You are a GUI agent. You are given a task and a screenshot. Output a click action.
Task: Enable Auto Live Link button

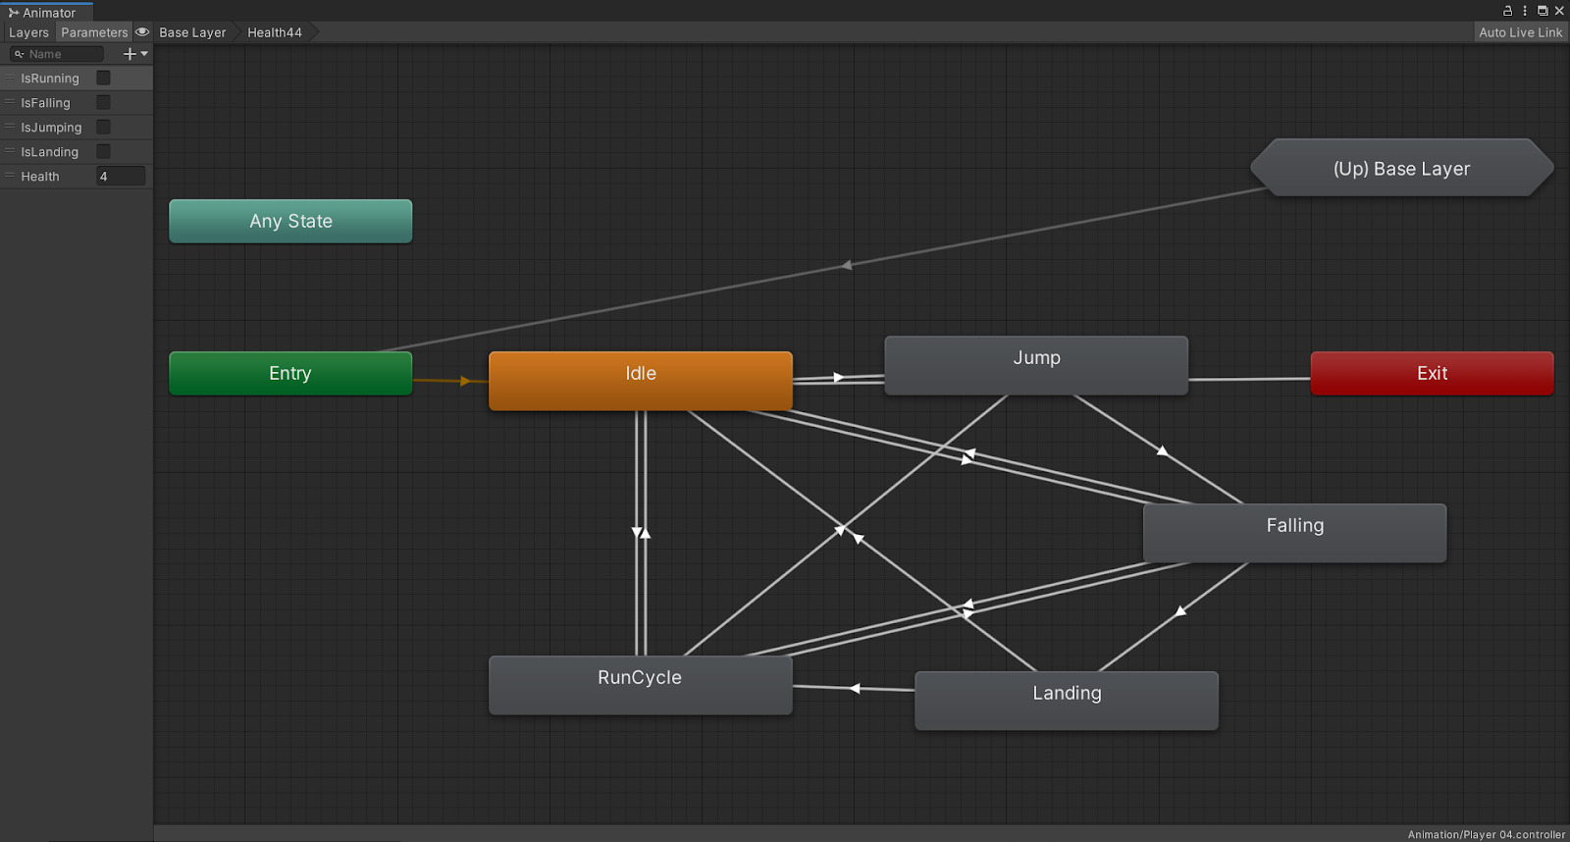tap(1520, 32)
